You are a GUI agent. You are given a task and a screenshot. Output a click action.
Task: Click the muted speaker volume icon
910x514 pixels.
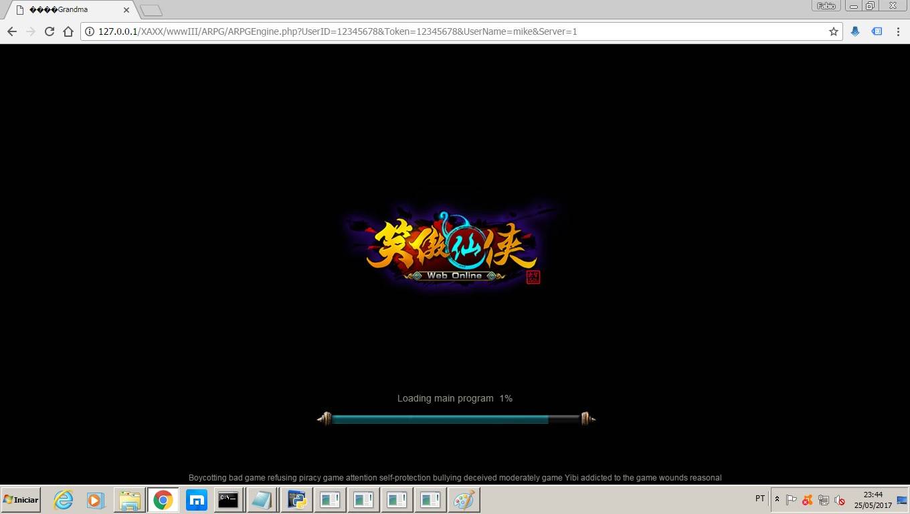[x=840, y=500]
